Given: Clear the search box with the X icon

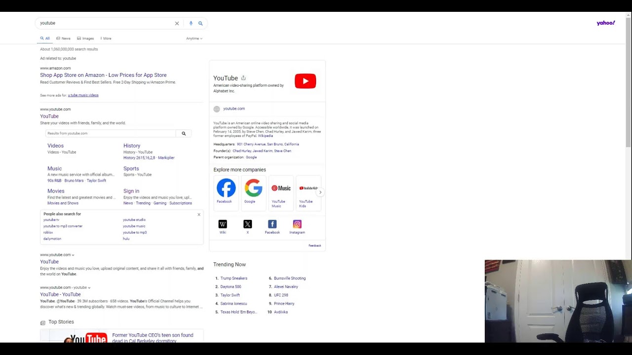Looking at the screenshot, I should (x=177, y=23).
